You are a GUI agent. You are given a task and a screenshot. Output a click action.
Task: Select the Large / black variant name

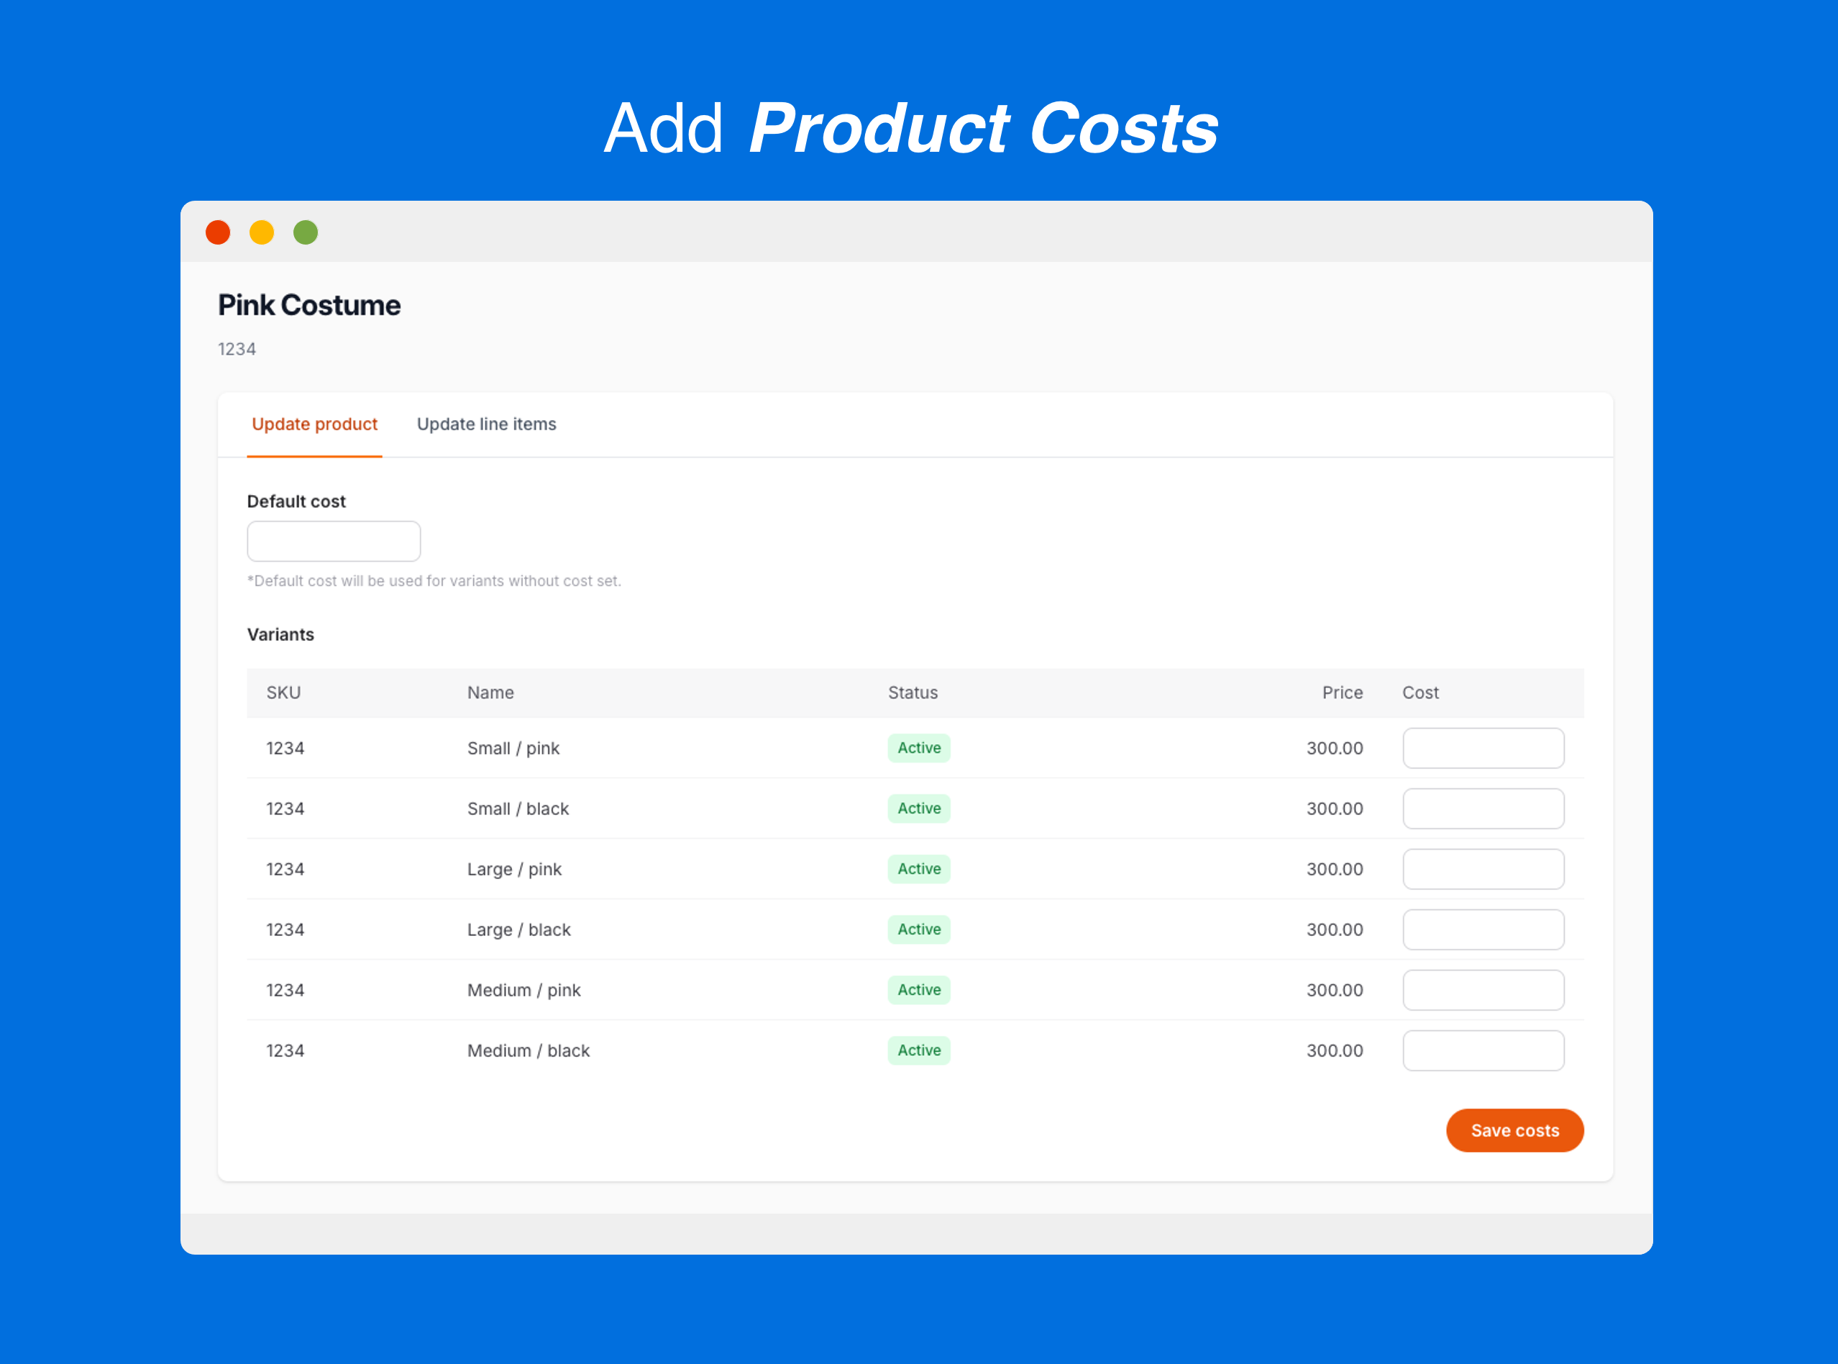pos(519,929)
